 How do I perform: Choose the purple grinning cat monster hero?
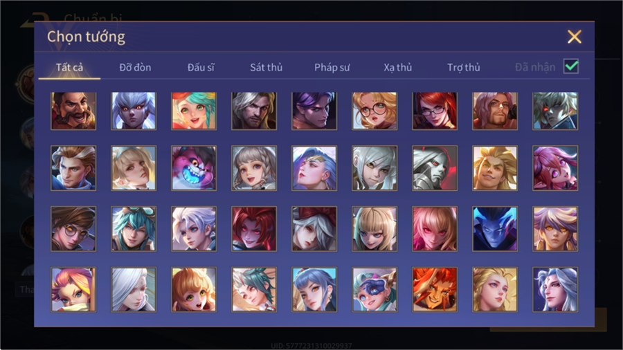coord(194,168)
